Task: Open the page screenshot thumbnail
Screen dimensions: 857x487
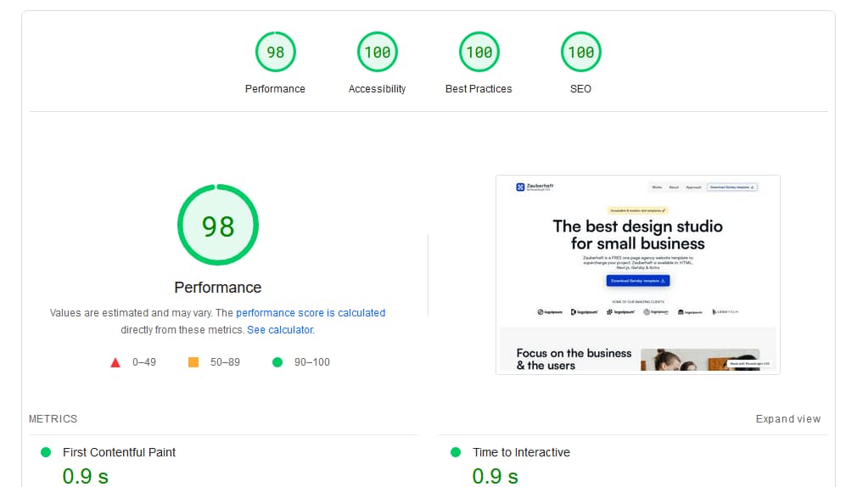Action: click(638, 274)
